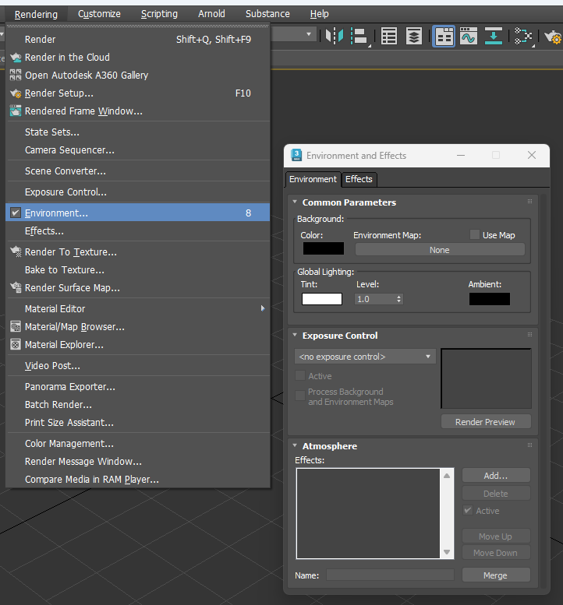The image size is (563, 605).
Task: Click the Render in the Cloud icon
Action: pos(16,58)
